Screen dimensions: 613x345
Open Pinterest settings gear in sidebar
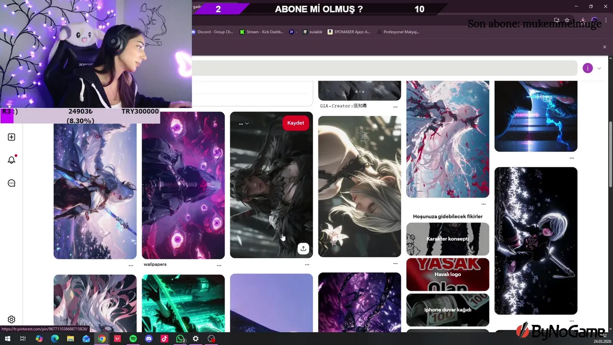click(11, 320)
